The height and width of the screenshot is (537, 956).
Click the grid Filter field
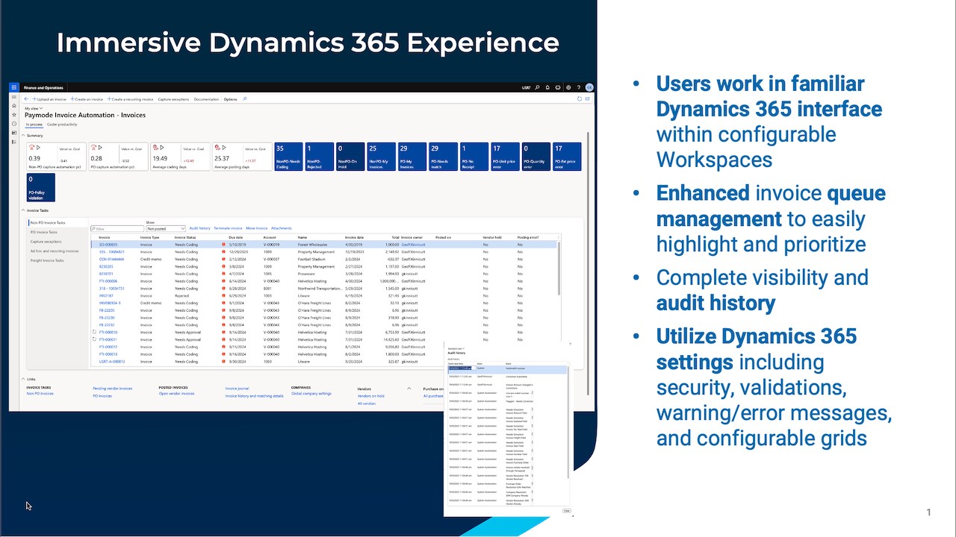click(117, 228)
